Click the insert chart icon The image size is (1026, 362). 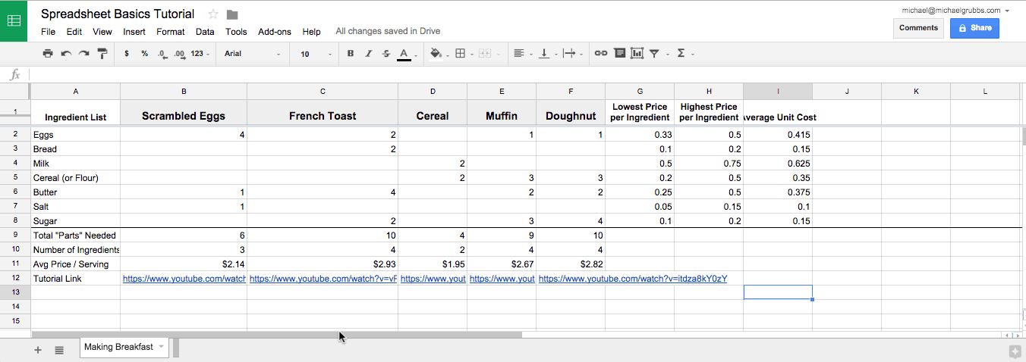click(x=637, y=54)
